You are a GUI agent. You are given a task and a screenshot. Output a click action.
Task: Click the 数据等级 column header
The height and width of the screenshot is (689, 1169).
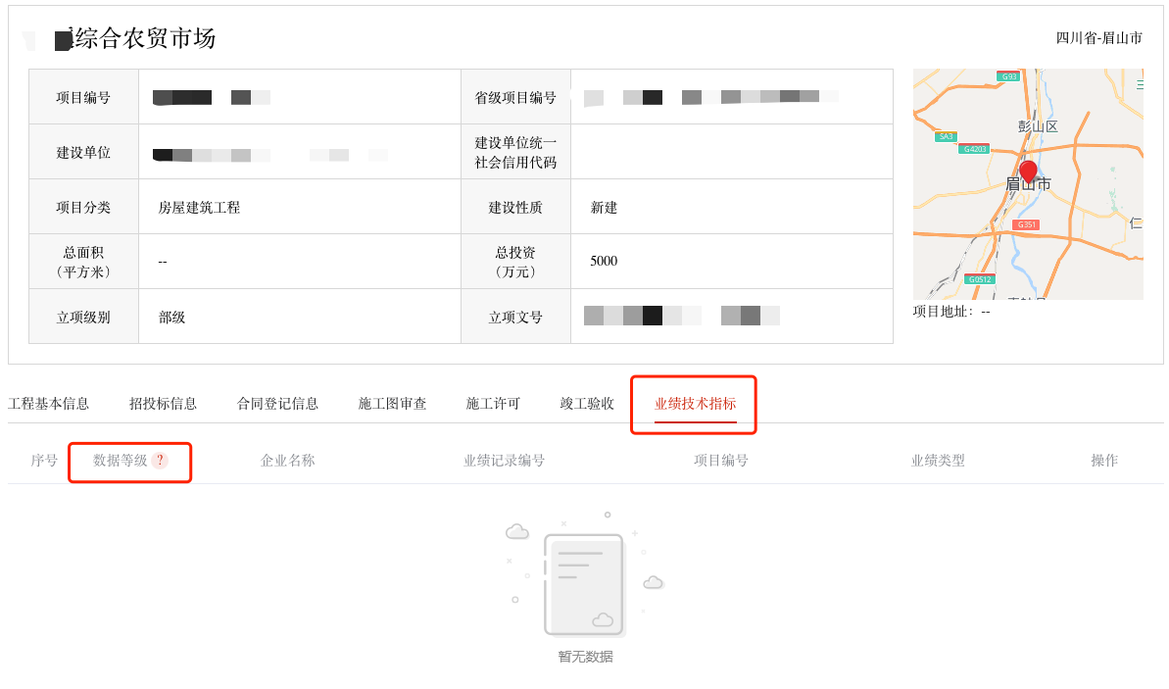point(120,460)
